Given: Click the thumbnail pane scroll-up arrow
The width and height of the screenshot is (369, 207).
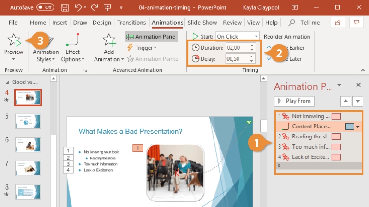Looking at the screenshot, I should (x=54, y=79).
